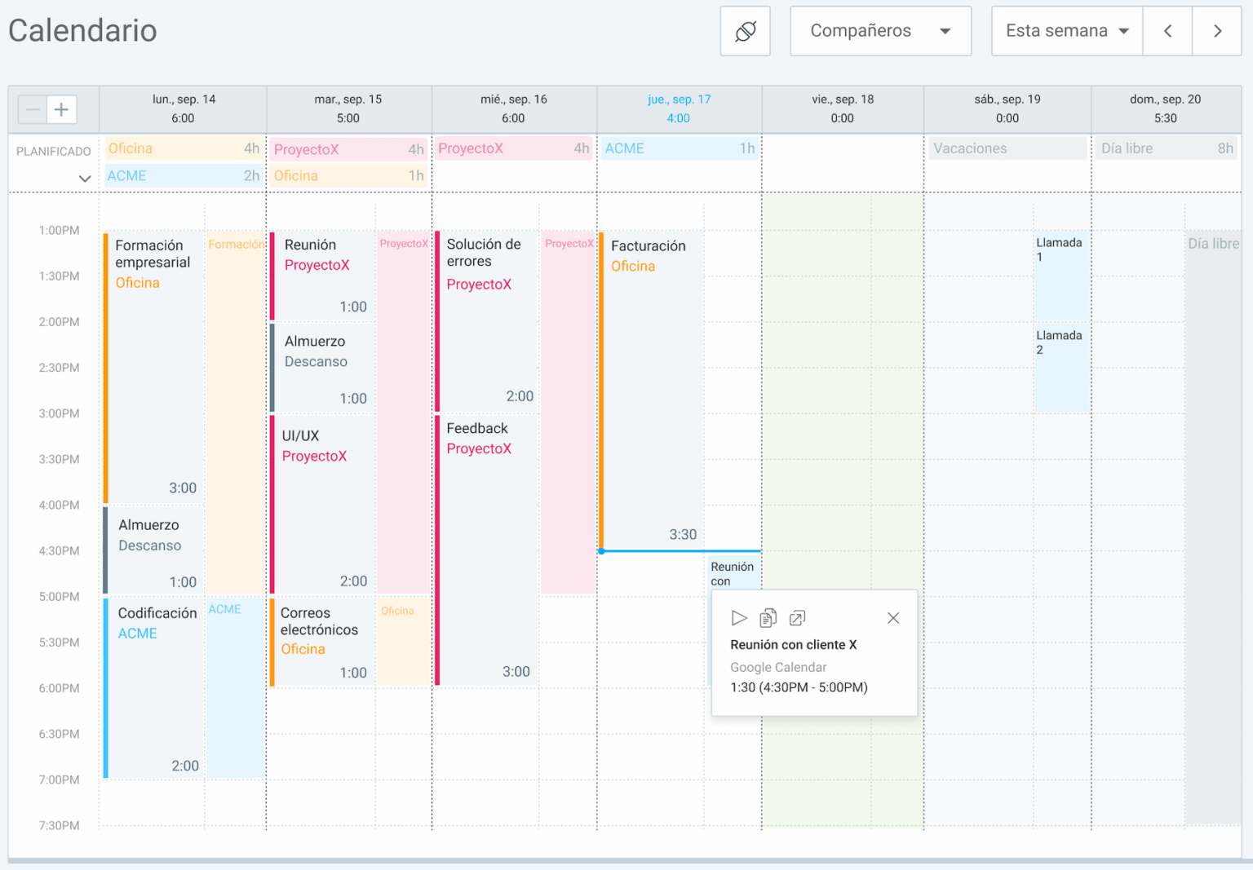Go to the previous week with the left arrow
The width and height of the screenshot is (1253, 870).
click(1167, 30)
